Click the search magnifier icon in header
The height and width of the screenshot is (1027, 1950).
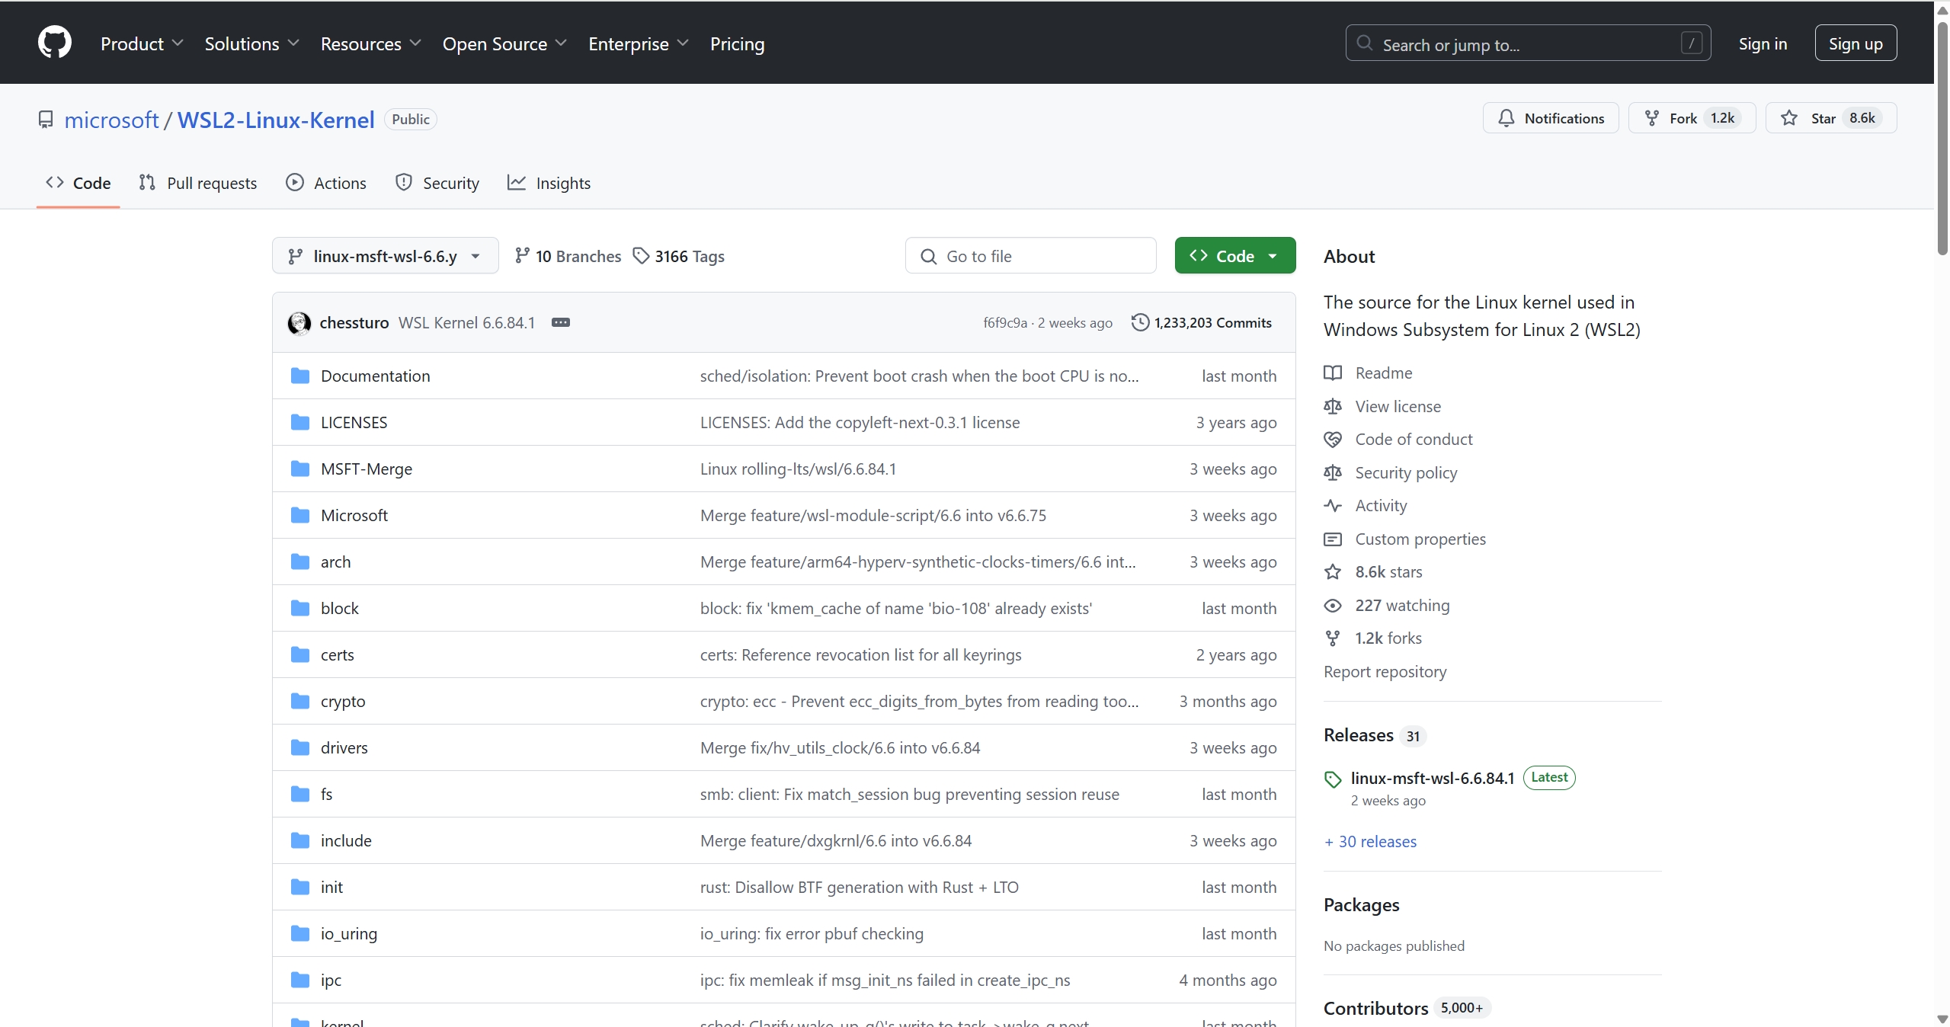coord(1365,43)
